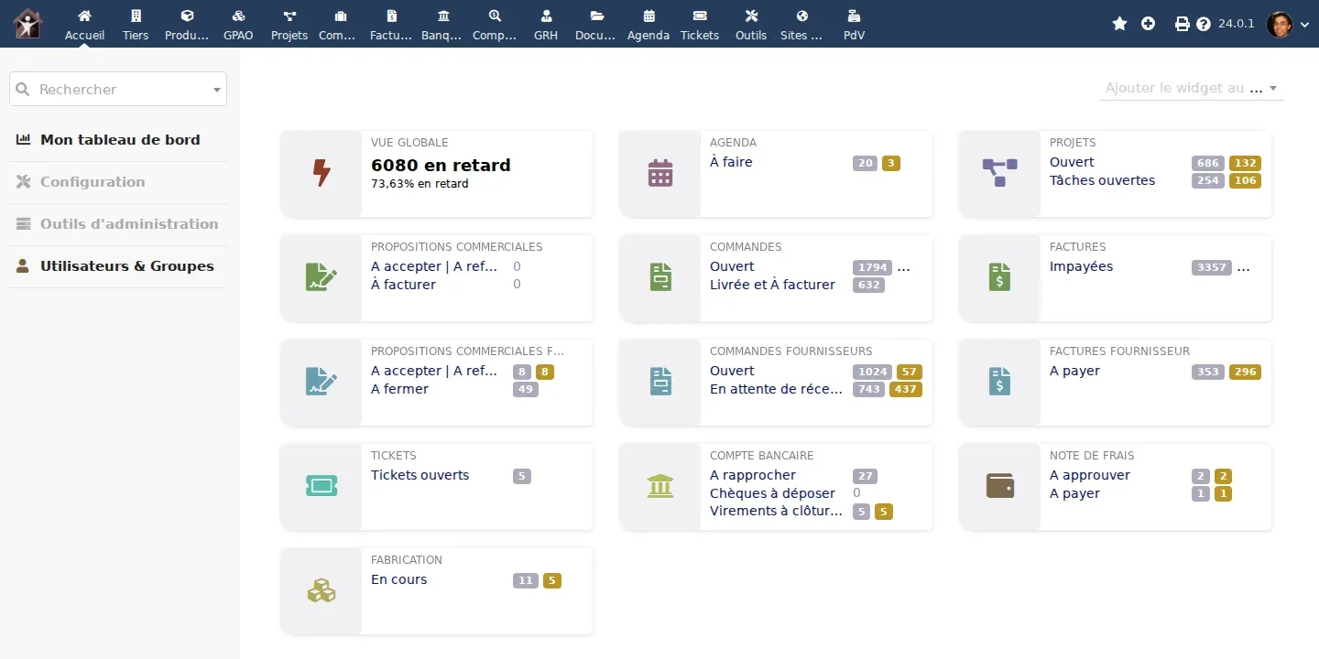Viewport: 1319px width, 659px height.
Task: Open the Tâches ouvertes link
Action: [x=1102, y=180]
